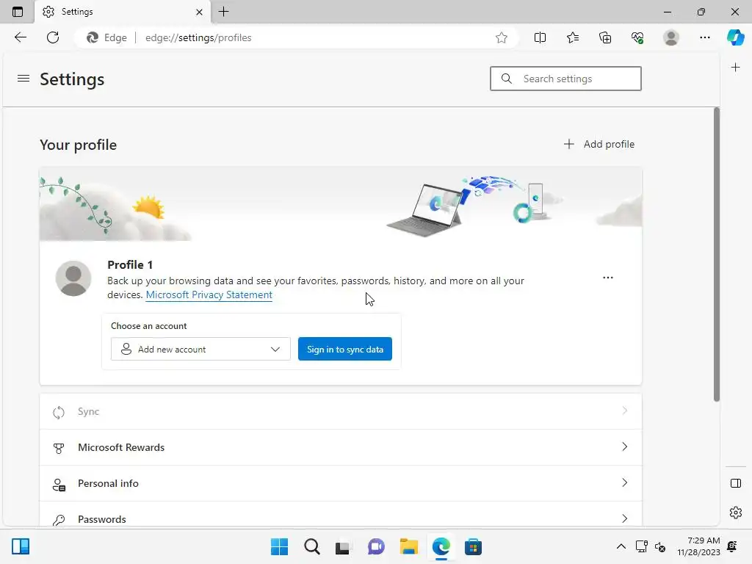Open the Settings hamburger menu
Image resolution: width=752 pixels, height=564 pixels.
(x=23, y=78)
